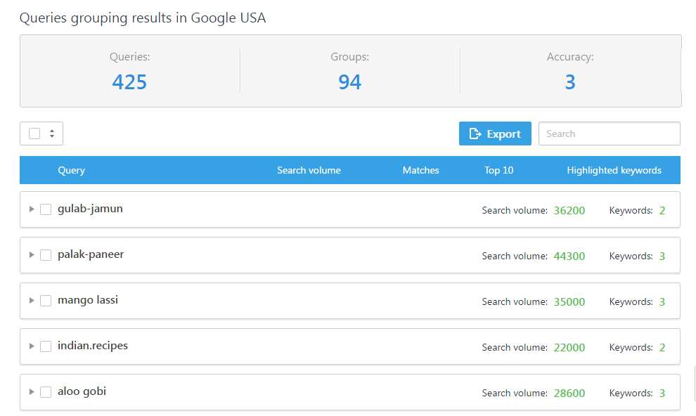
Task: Sort by the Highlighted keywords column header
Action: (614, 170)
